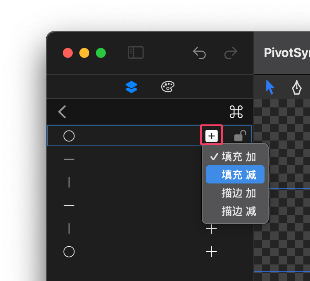
Task: Click the redo arrow
Action: coord(231,53)
